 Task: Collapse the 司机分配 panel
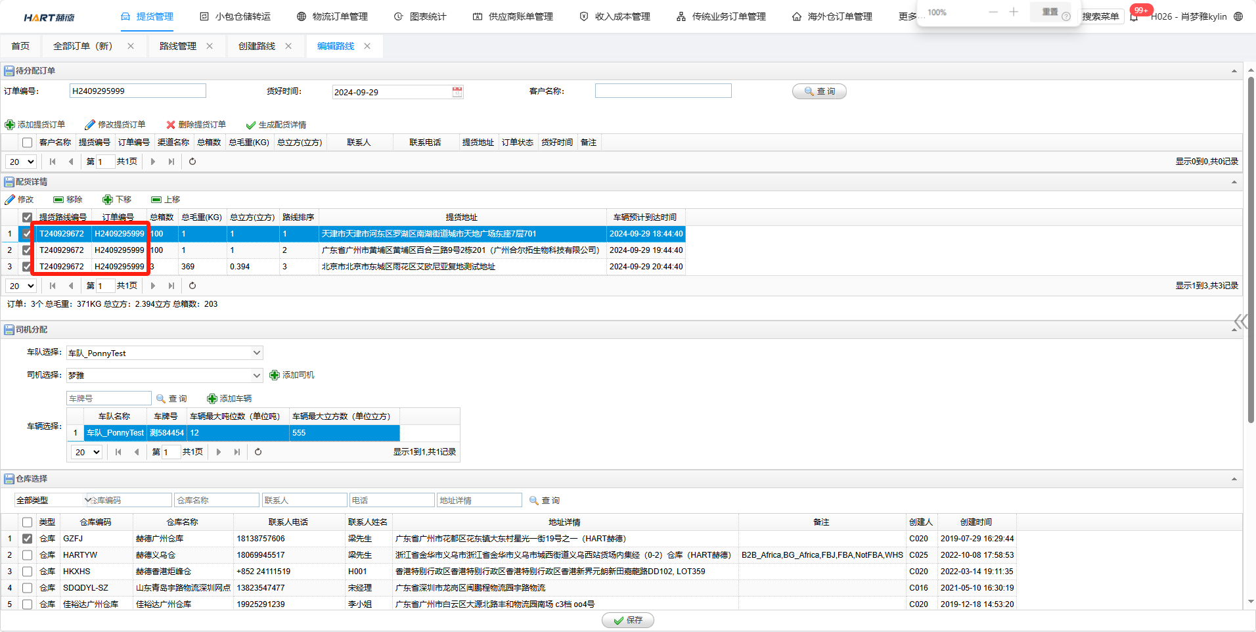coord(1234,330)
